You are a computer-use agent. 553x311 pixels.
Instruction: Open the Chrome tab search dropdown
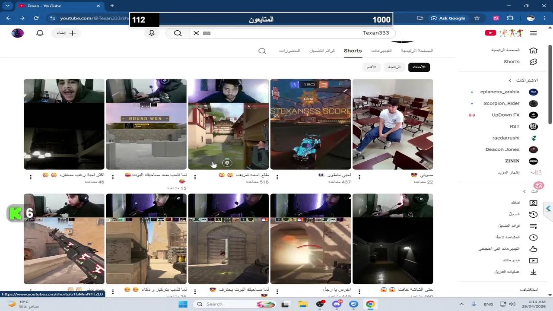pos(8,6)
